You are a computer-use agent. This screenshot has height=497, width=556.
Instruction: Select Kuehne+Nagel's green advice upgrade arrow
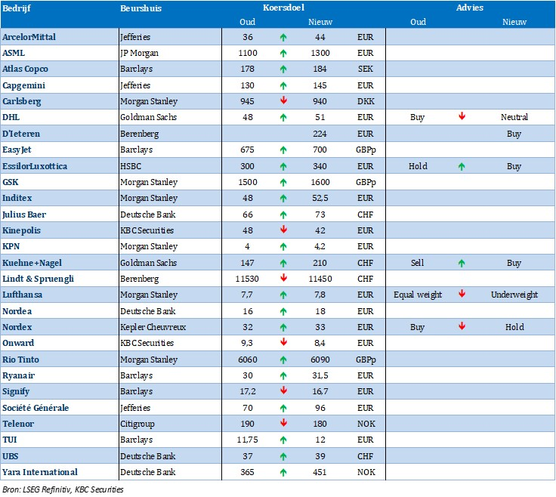(462, 263)
